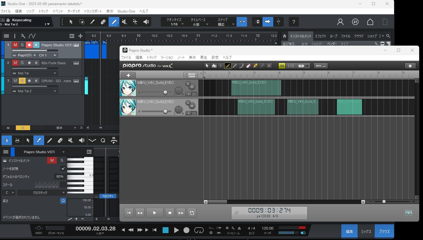Image resolution: width=423 pixels, height=240 pixels.
Task: Add new track with Piapro plus button
Action: click(x=128, y=75)
